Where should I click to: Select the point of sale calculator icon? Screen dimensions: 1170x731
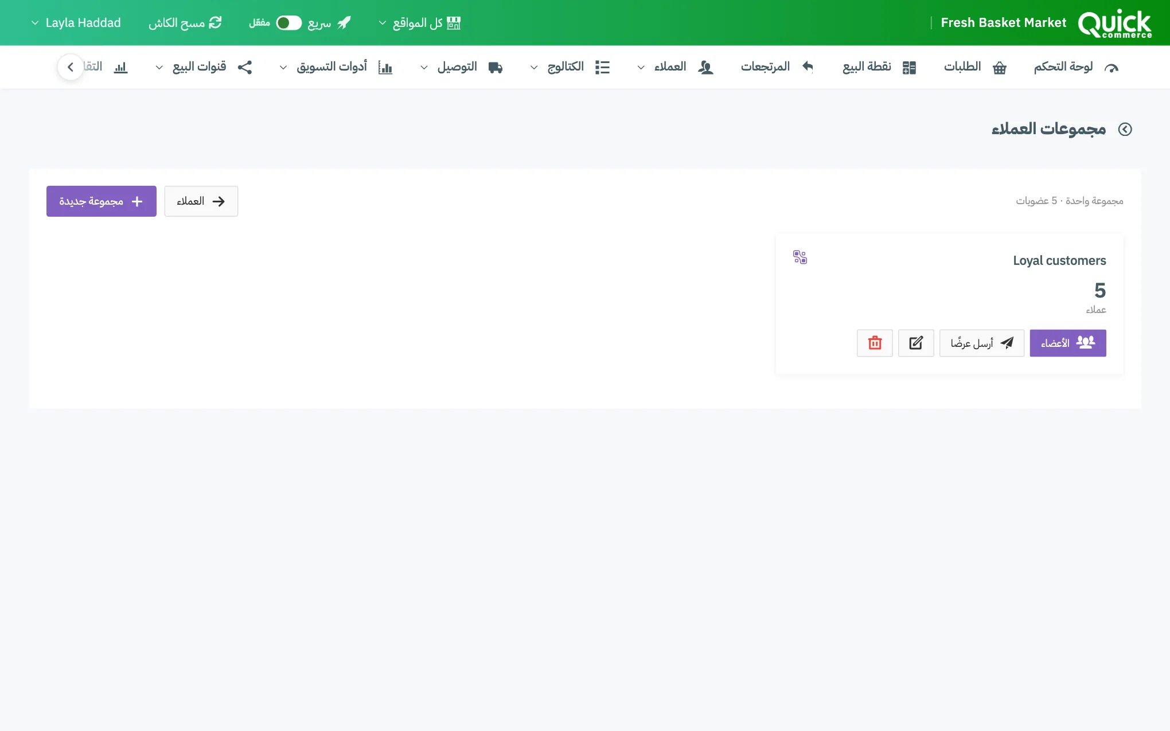(909, 68)
